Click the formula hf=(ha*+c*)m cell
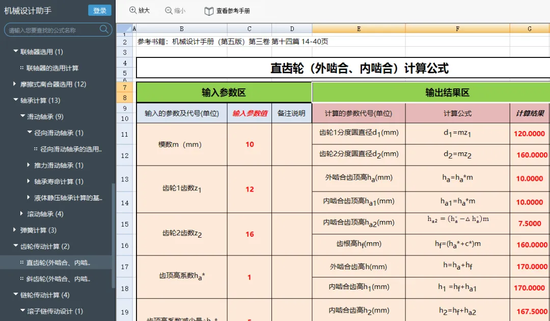The width and height of the screenshot is (550, 321). coord(458,245)
